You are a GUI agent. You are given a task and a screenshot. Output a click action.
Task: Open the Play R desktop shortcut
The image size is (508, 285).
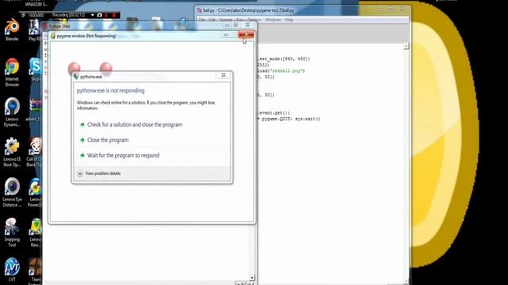click(x=34, y=30)
